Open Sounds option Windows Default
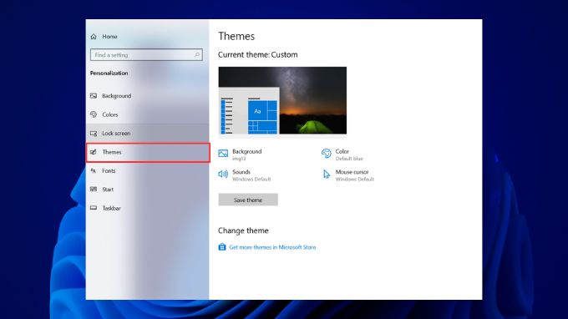Screen dimensions: 568x319 pyautogui.click(x=245, y=175)
